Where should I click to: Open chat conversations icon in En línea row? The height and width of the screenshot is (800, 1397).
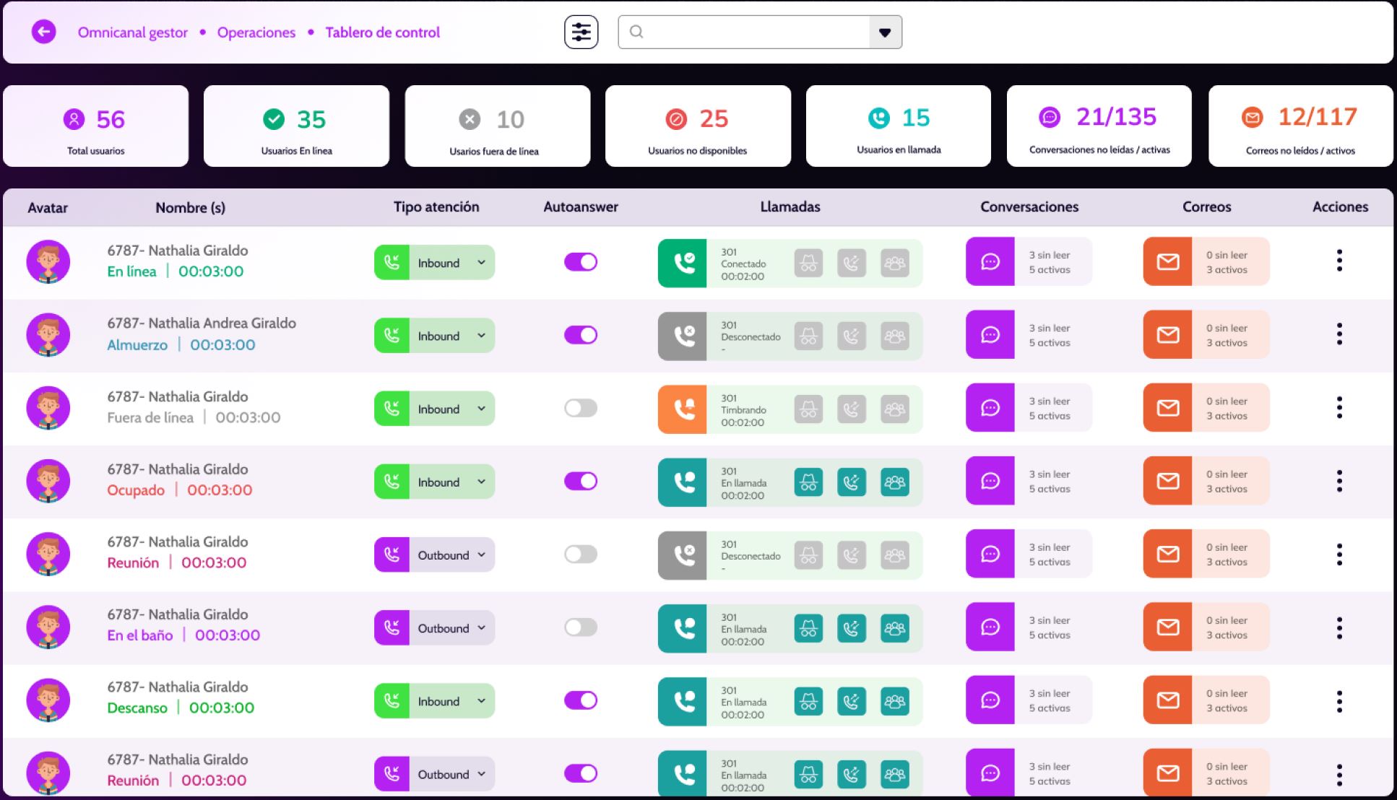click(990, 261)
